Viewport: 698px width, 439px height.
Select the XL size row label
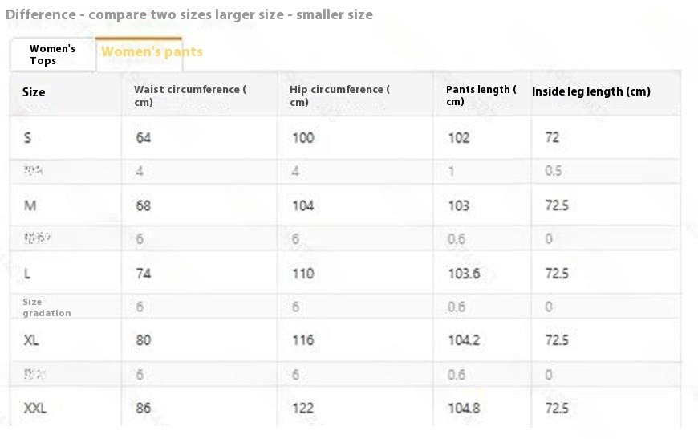tap(31, 340)
